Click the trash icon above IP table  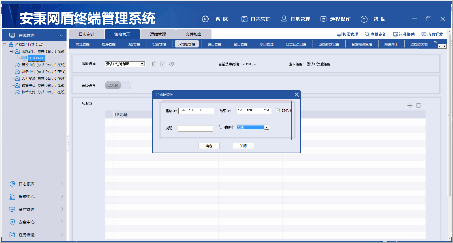(418, 105)
